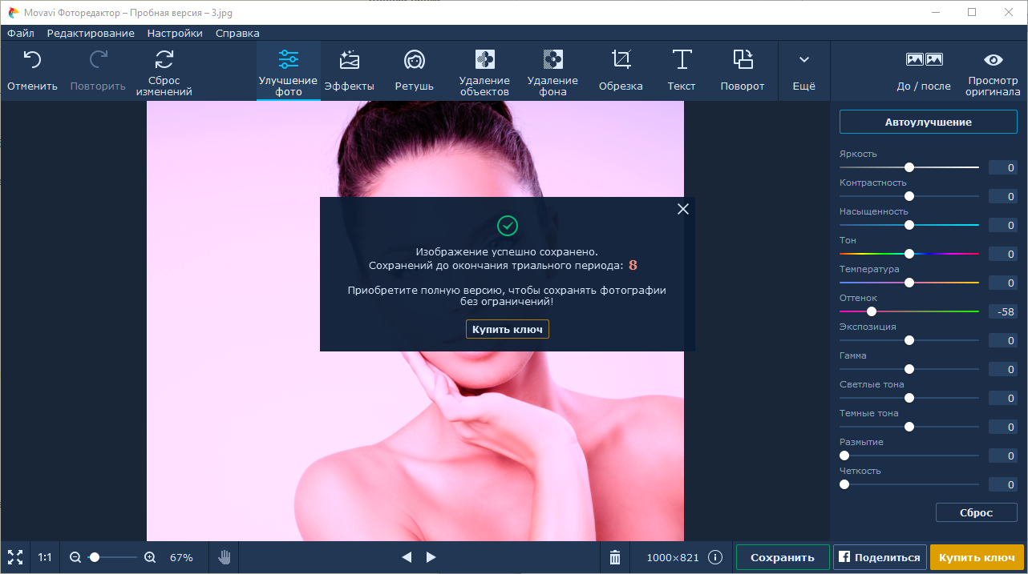Open the Справка menu

[x=237, y=33]
